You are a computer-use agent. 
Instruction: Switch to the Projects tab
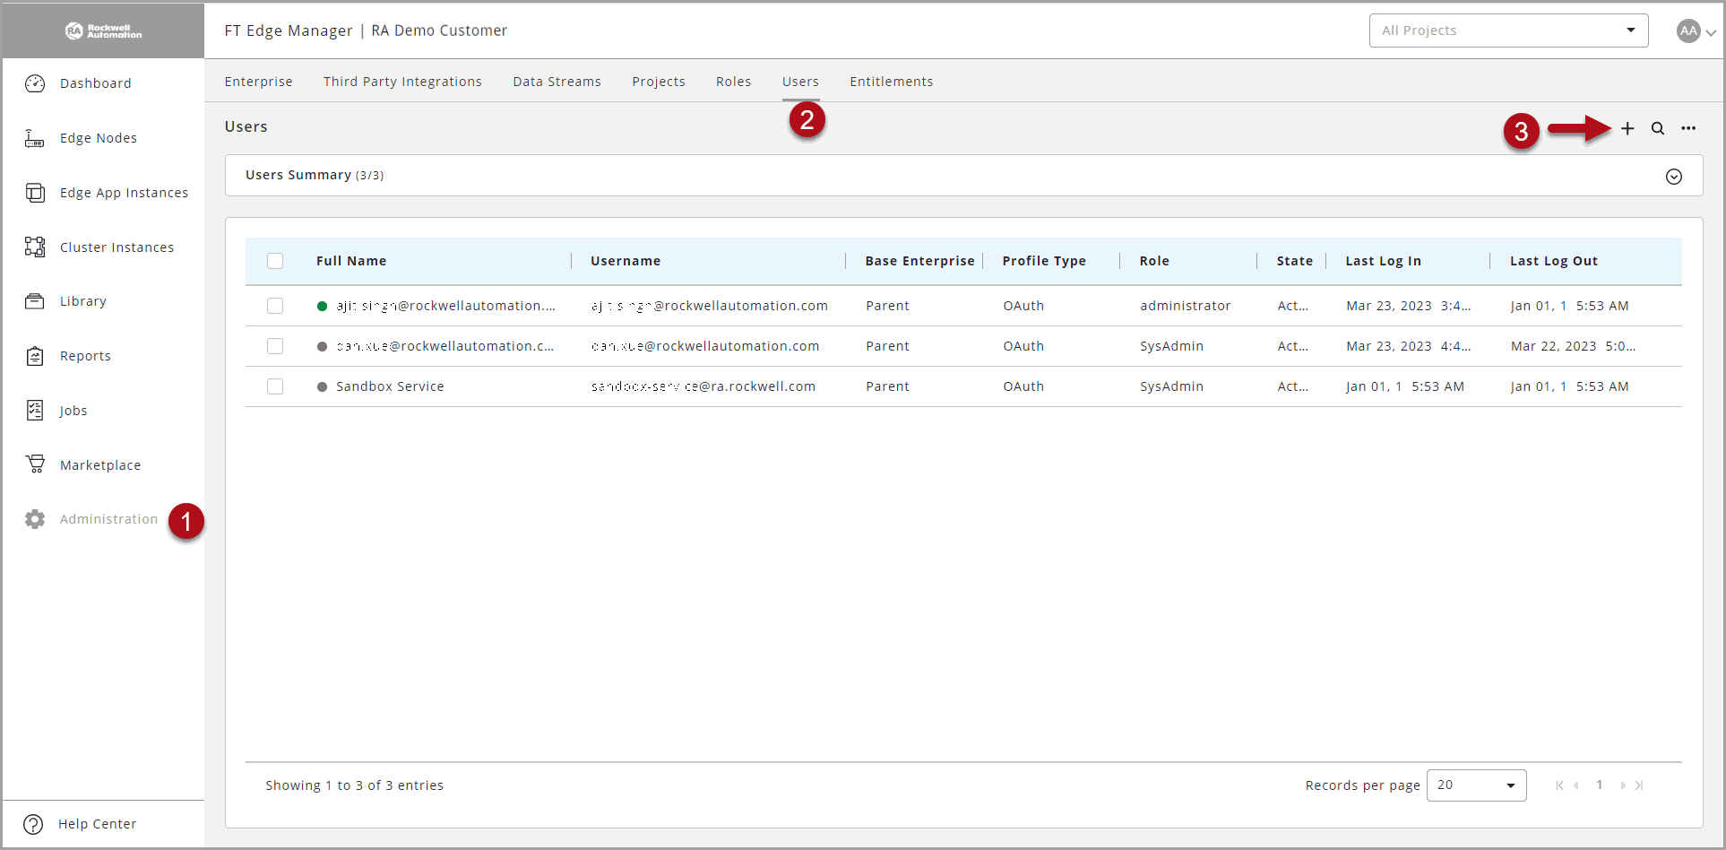659,82
